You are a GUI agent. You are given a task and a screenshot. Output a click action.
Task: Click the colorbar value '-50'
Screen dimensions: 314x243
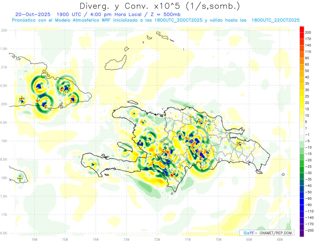coord(309,192)
